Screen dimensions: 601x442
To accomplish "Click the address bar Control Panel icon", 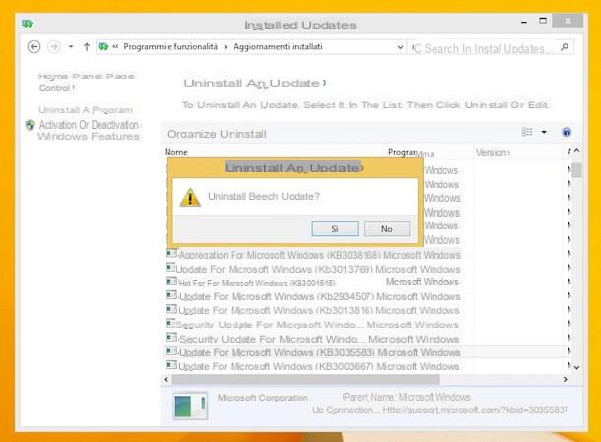I will pyautogui.click(x=103, y=46).
